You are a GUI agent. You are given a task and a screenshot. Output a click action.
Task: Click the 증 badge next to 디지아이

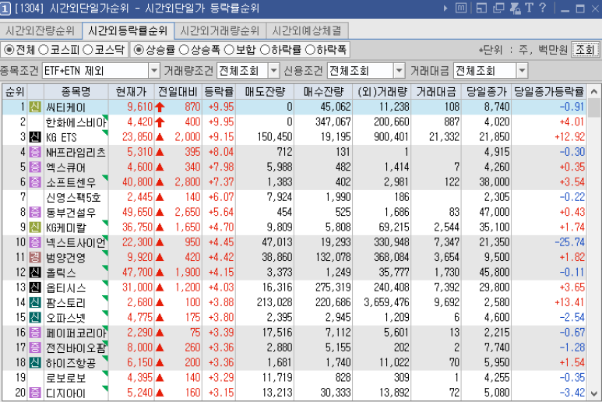click(x=35, y=393)
